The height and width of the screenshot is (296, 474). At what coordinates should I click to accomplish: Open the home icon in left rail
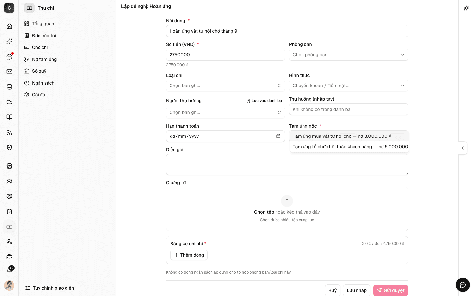(x=9, y=26)
